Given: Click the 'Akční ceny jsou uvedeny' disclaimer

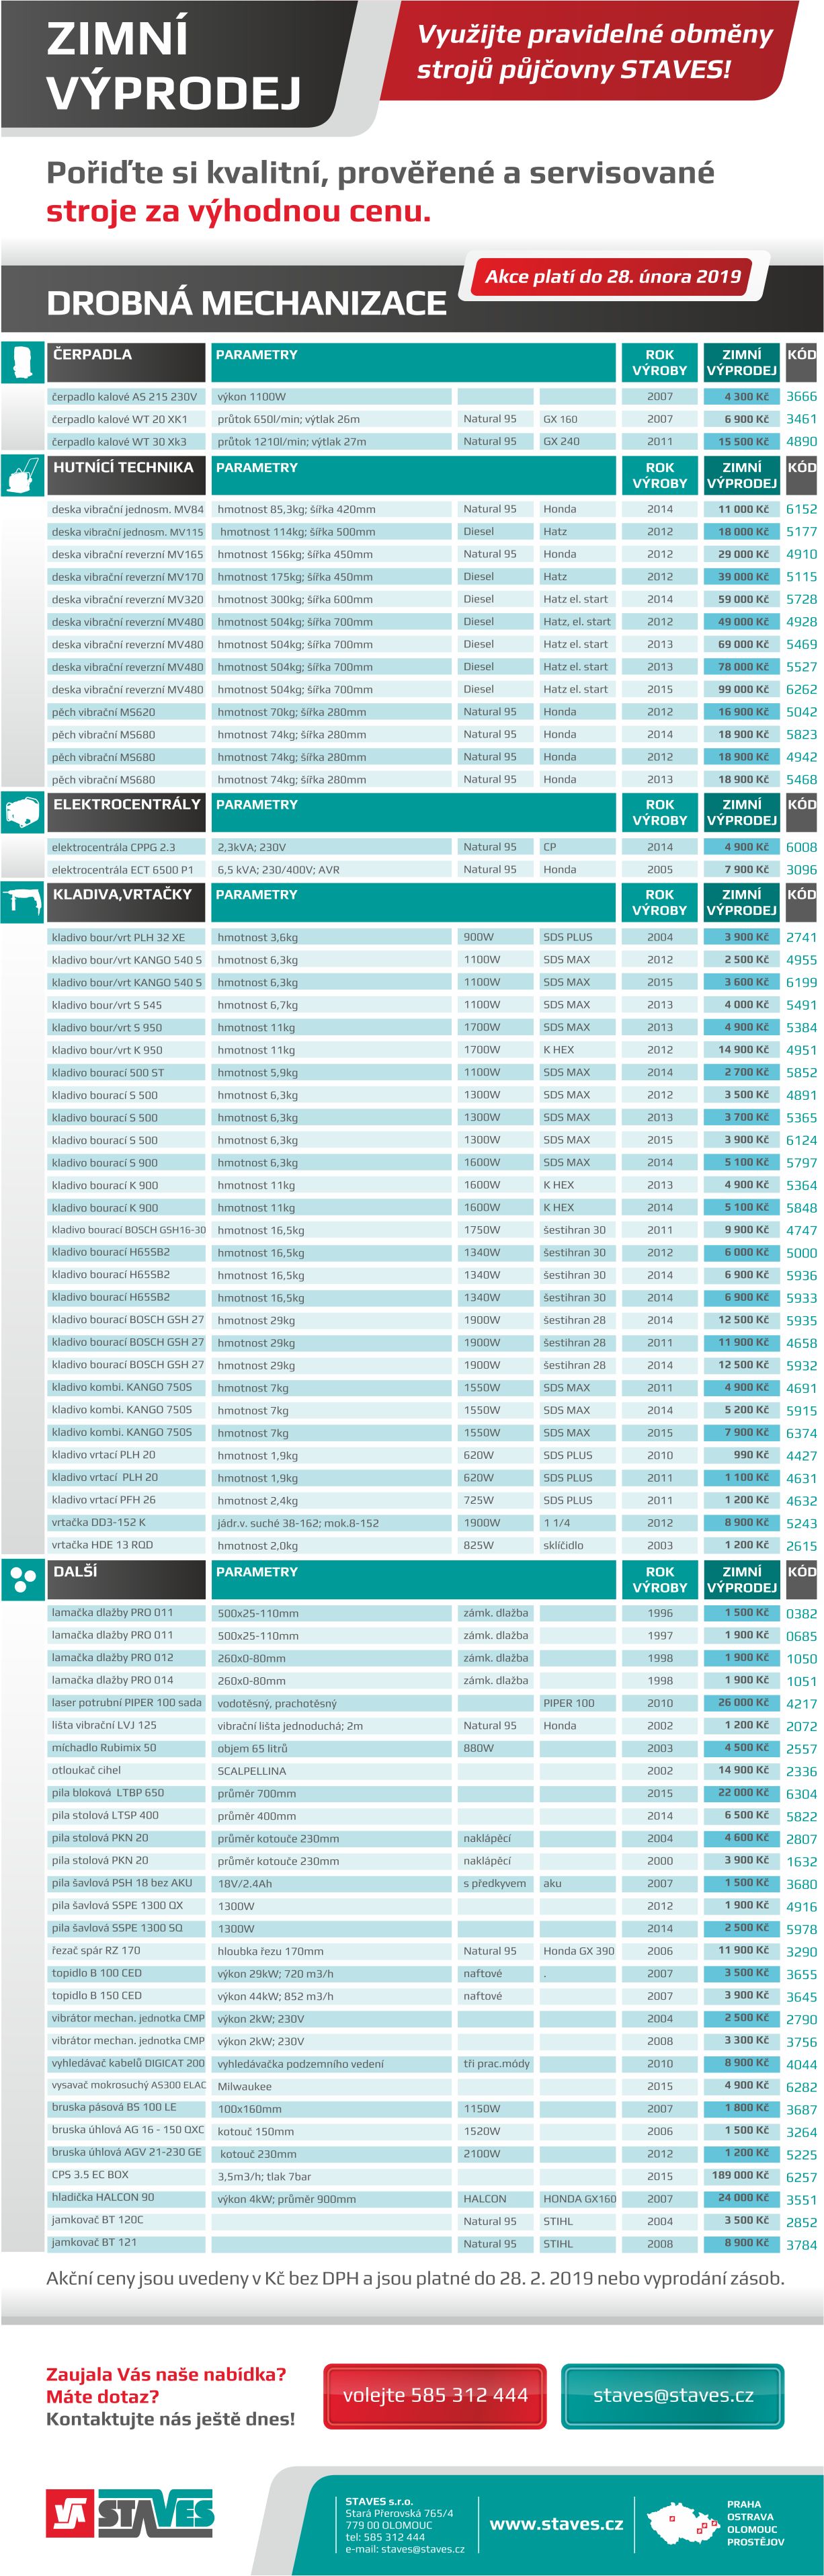Looking at the screenshot, I should [x=415, y=2279].
